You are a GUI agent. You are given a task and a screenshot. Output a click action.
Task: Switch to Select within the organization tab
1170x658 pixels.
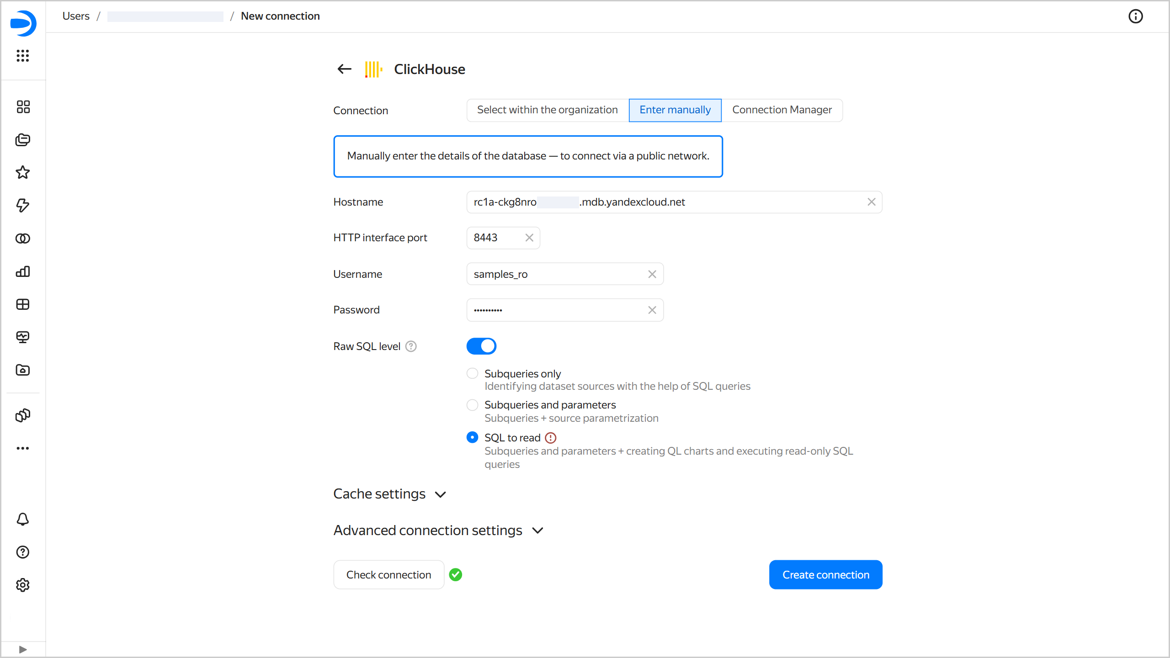tap(548, 110)
